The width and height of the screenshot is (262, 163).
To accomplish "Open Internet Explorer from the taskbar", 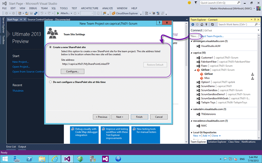I will coord(55,159).
